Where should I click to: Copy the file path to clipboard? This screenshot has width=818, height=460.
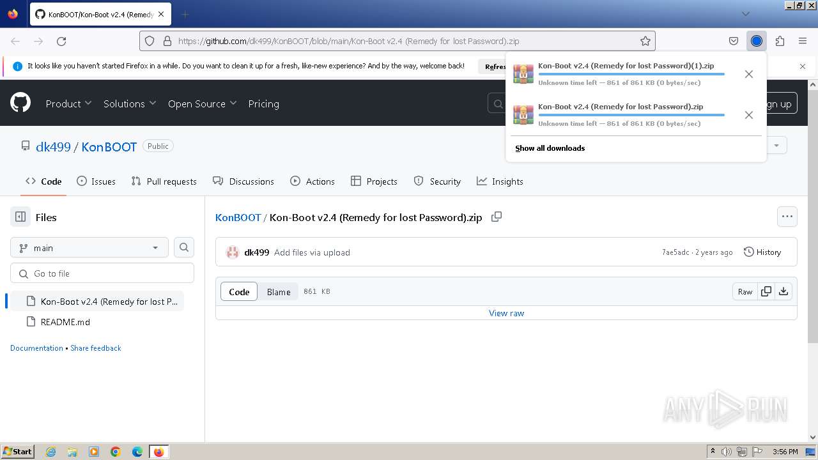click(x=496, y=217)
